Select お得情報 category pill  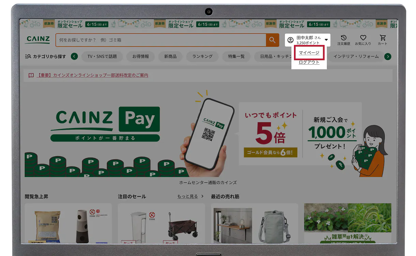(140, 57)
